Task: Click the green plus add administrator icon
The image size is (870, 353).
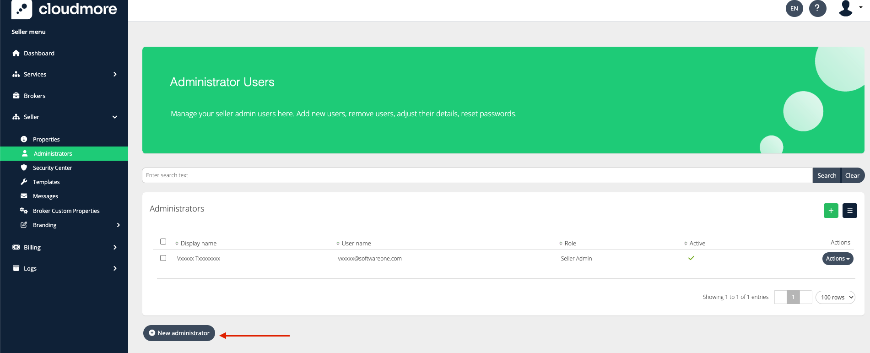Action: [831, 211]
